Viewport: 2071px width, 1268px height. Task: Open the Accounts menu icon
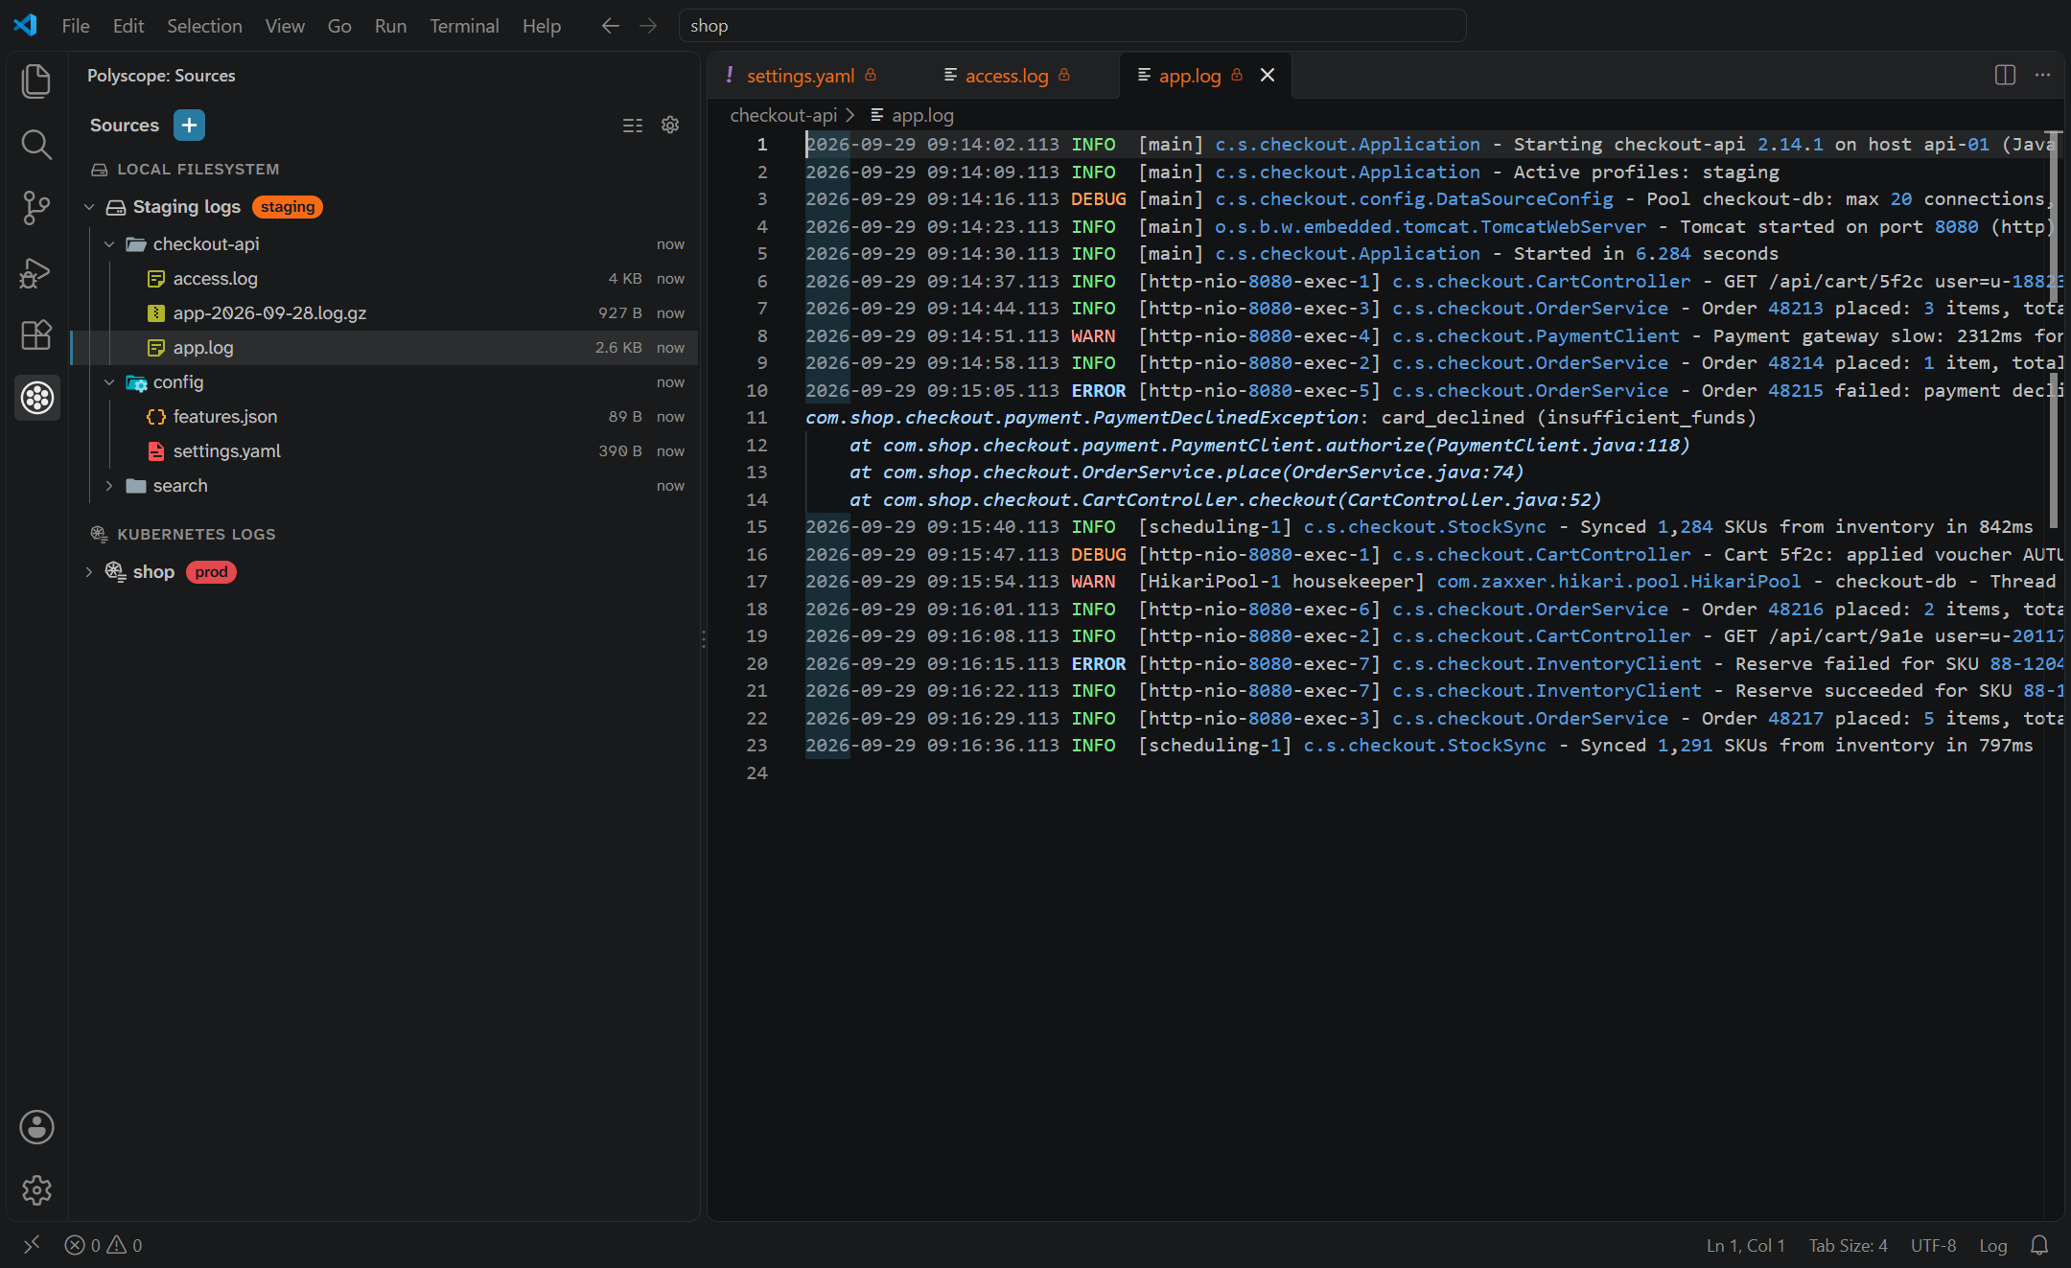(36, 1127)
